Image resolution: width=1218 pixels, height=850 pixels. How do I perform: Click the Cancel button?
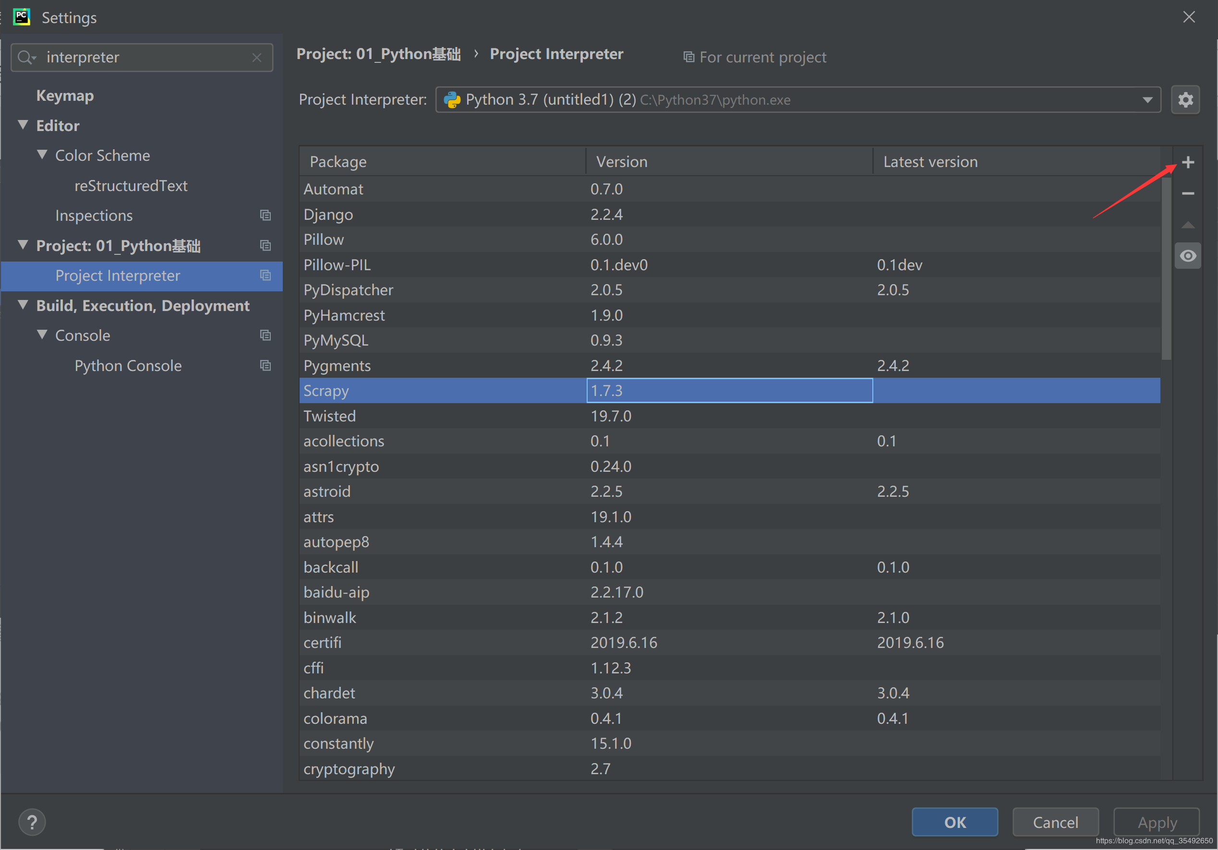1055,822
